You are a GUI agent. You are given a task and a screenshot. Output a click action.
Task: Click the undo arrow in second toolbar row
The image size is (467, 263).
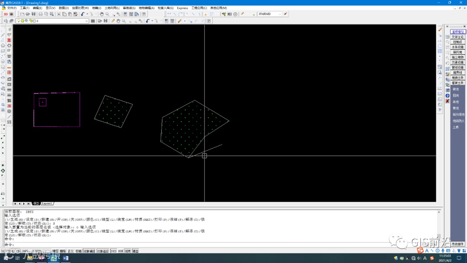(147, 21)
